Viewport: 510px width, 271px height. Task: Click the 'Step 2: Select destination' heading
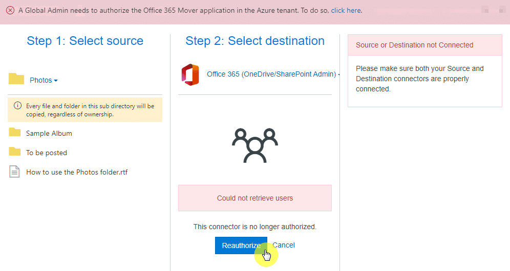point(255,41)
